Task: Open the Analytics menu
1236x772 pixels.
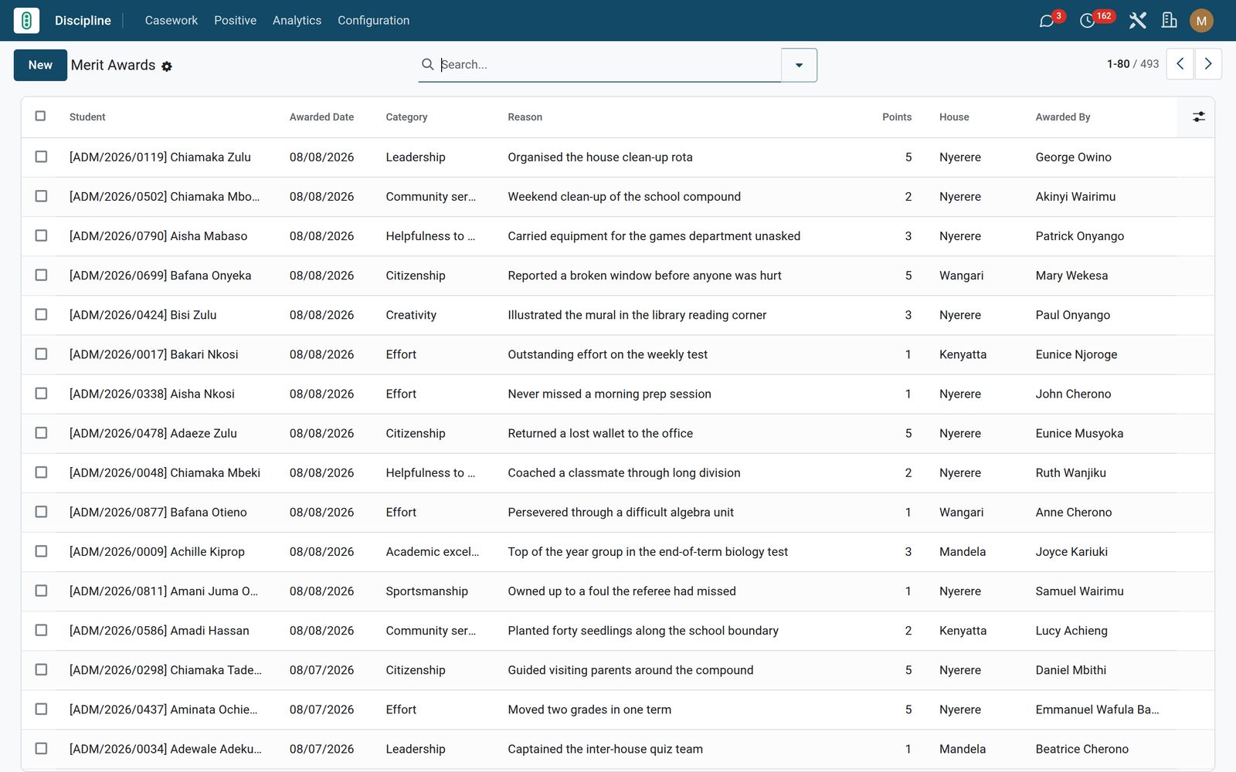Action: [297, 20]
